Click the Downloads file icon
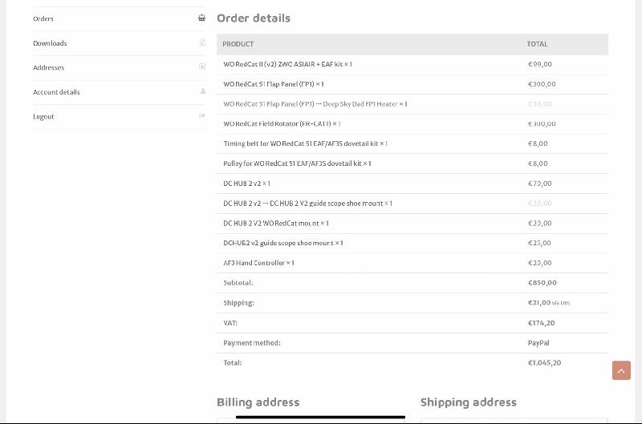 point(202,43)
